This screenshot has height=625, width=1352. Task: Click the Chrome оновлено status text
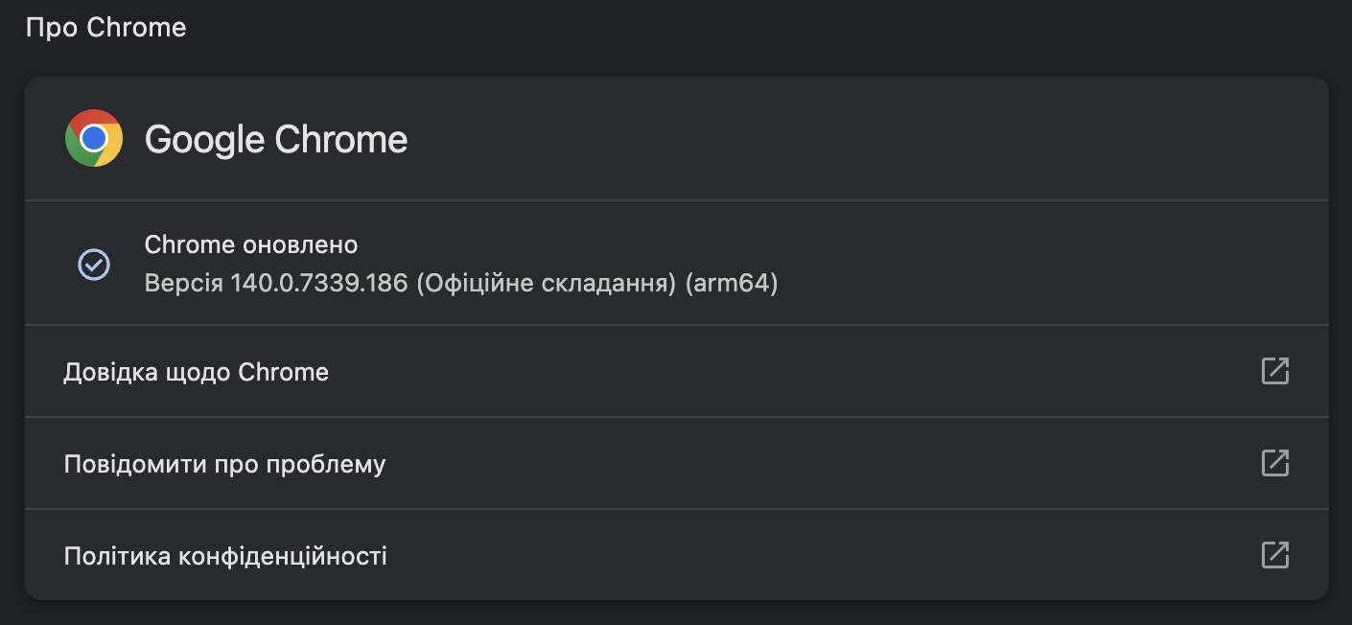(x=251, y=245)
